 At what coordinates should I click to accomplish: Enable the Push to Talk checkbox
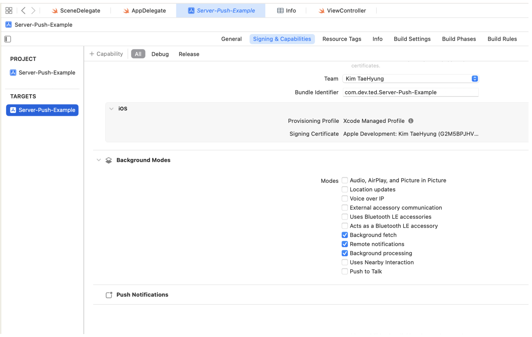(345, 272)
